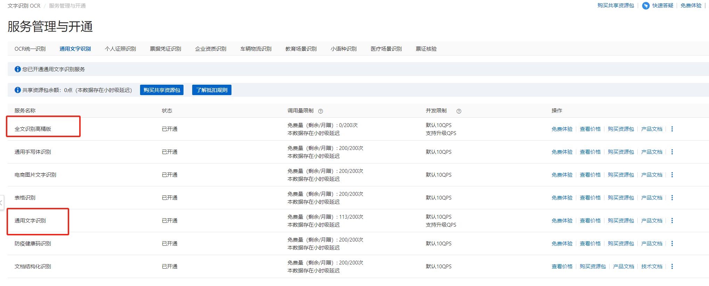Screen dimensions: 709x286
Task: Select 小语种识别 tab
Action: 343,49
